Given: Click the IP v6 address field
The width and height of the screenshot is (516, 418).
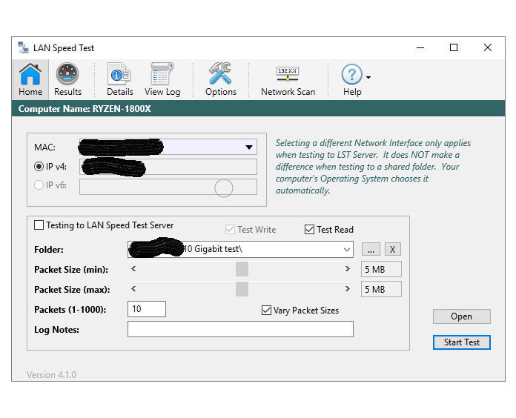Looking at the screenshot, I should pos(168,187).
